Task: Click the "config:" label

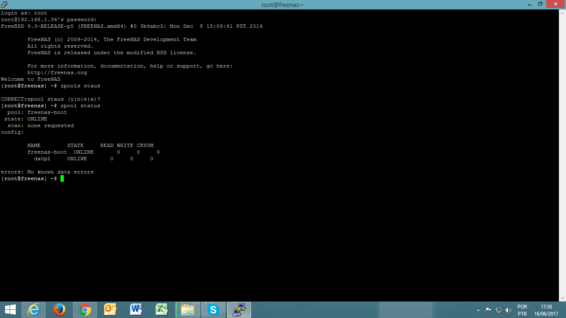Action: (x=12, y=132)
